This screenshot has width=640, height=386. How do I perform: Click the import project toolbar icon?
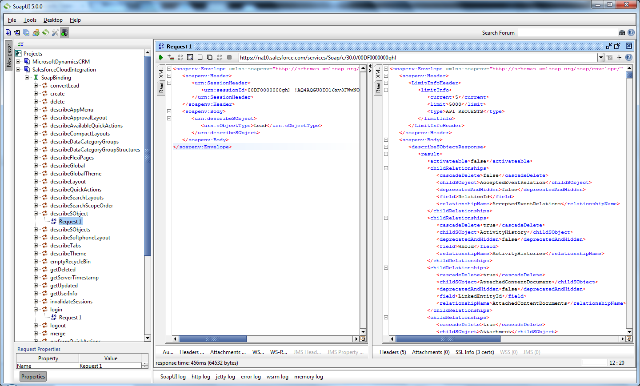pos(17,32)
